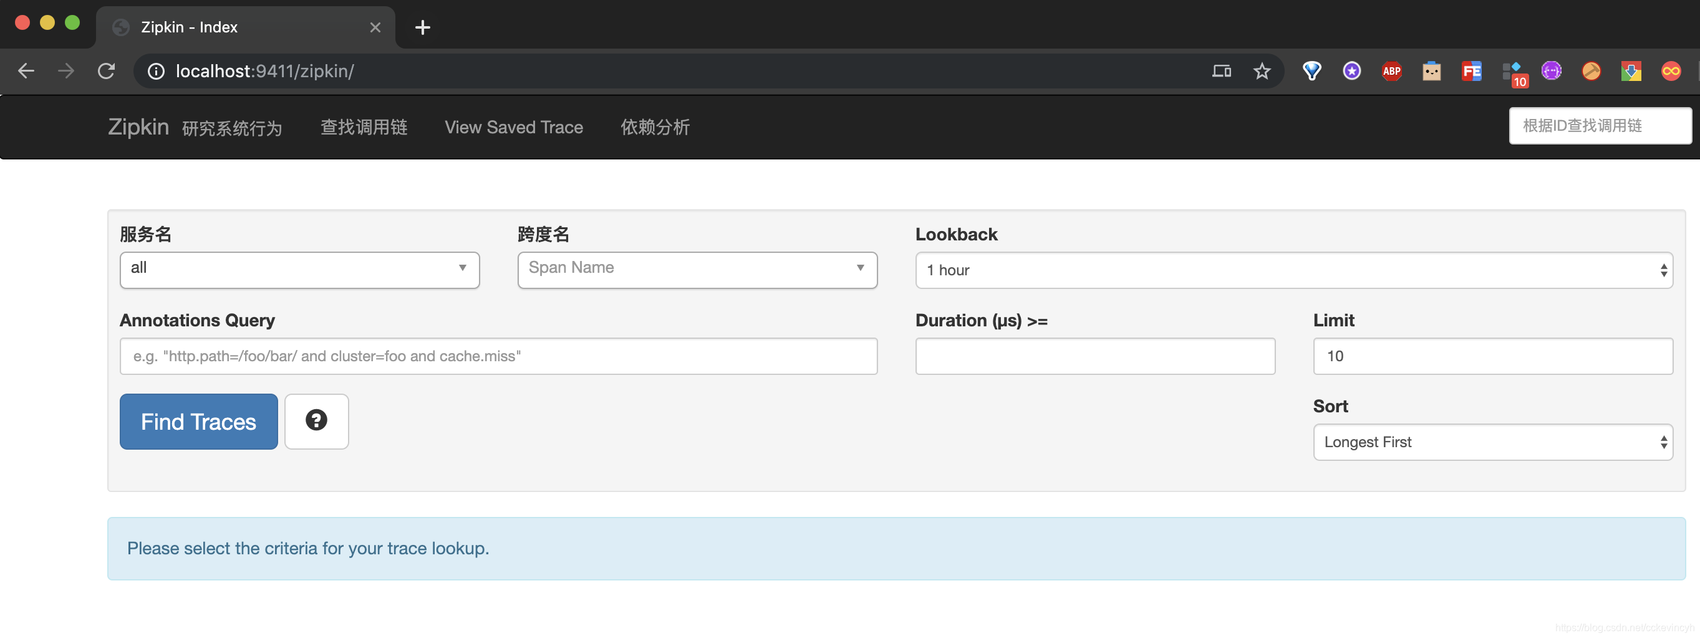
Task: Click the Find Traces button
Action: coord(199,422)
